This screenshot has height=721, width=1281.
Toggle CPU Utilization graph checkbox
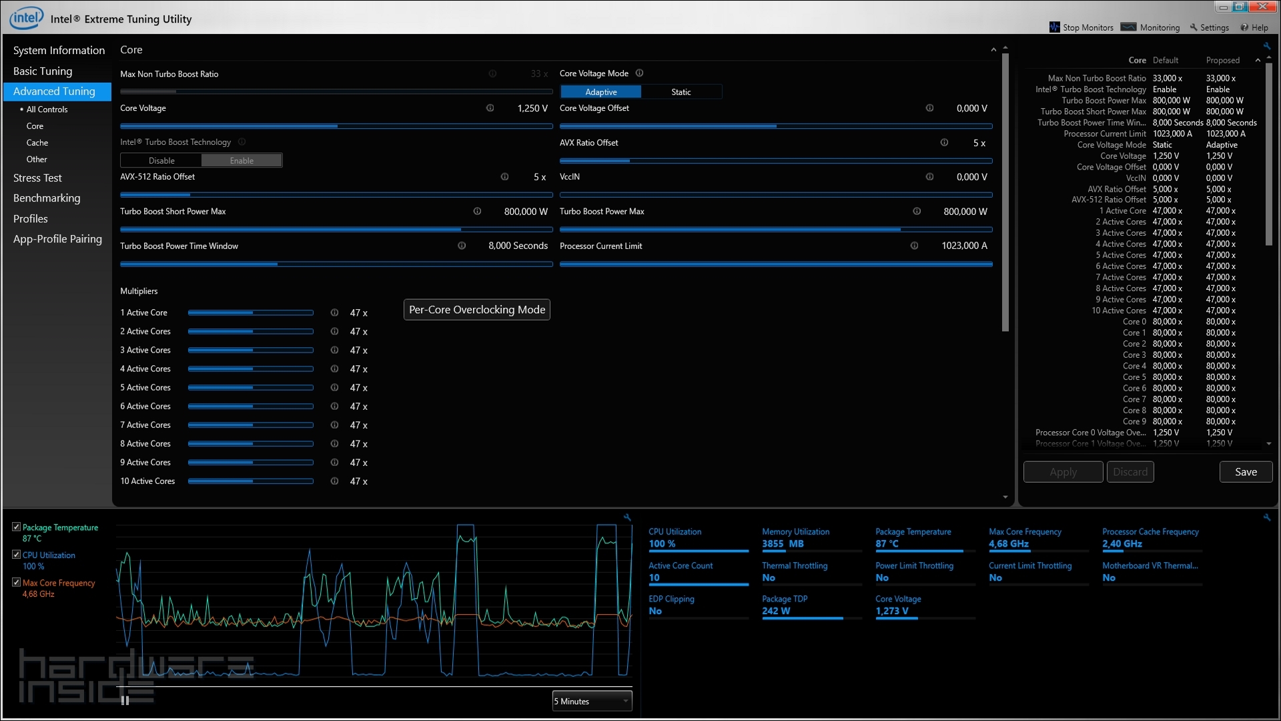(17, 554)
